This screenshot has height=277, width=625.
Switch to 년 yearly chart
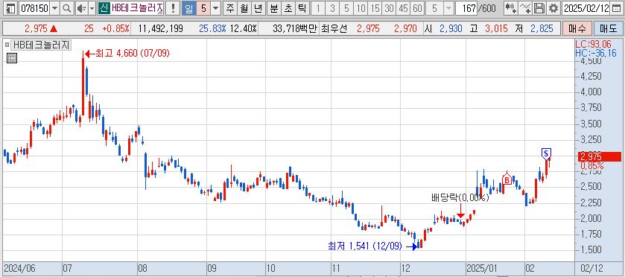[258, 8]
